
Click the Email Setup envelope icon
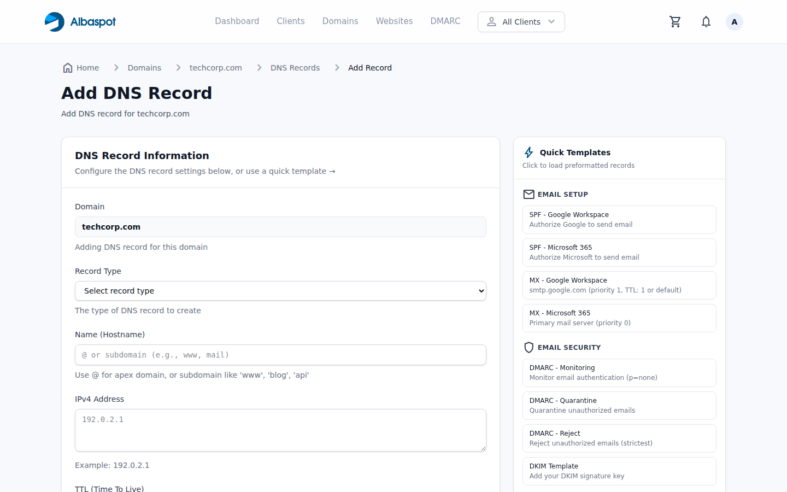click(x=528, y=194)
